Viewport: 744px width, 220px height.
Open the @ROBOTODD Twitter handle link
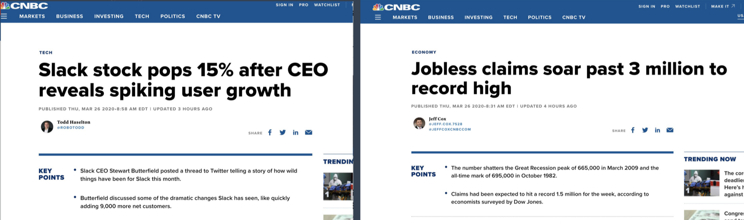[71, 128]
